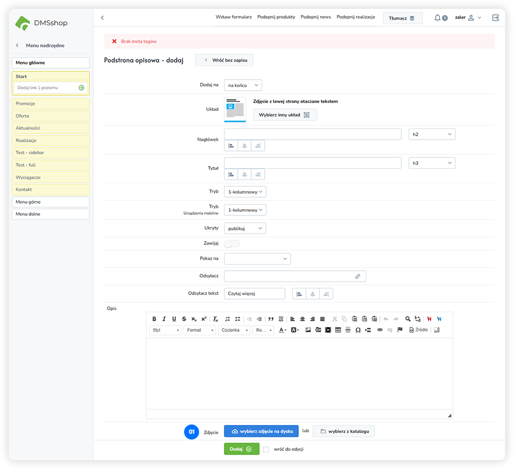Click the blockquote icon in the editor
This screenshot has height=469, width=514.
point(271,319)
